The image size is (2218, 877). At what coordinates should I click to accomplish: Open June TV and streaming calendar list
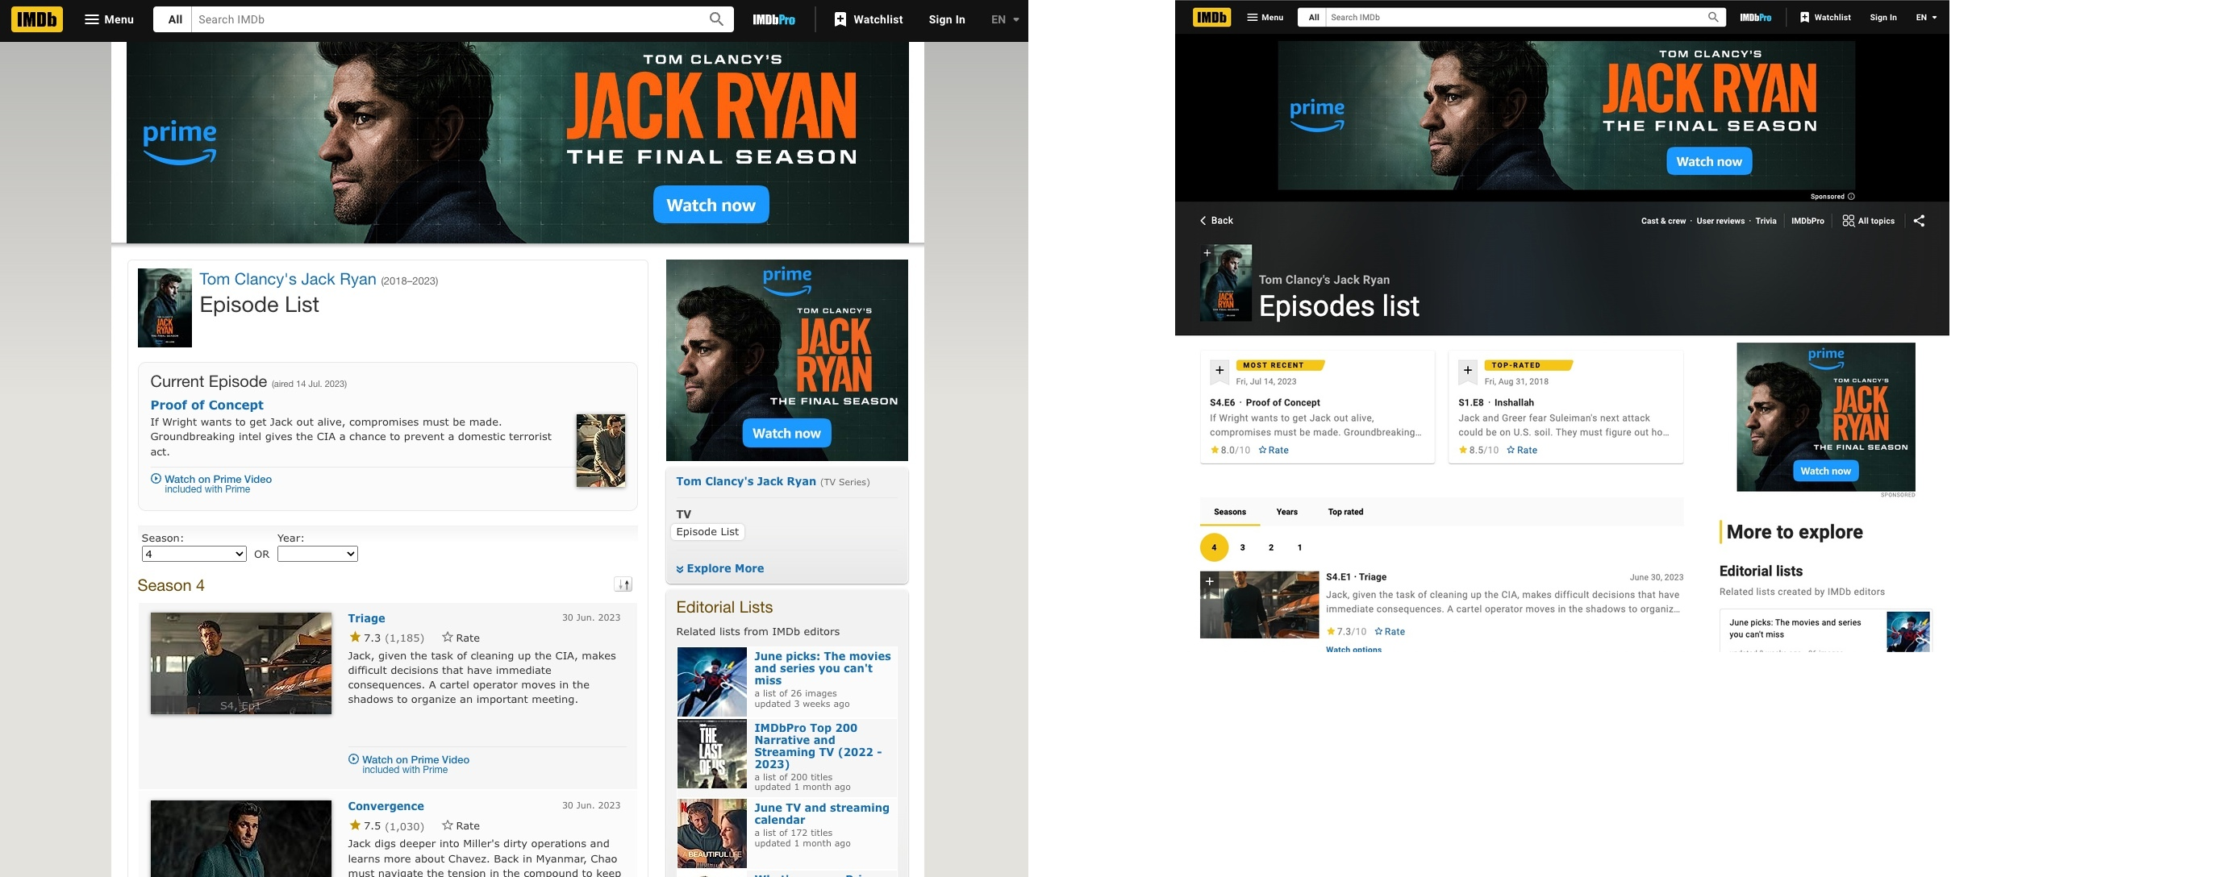(x=821, y=813)
